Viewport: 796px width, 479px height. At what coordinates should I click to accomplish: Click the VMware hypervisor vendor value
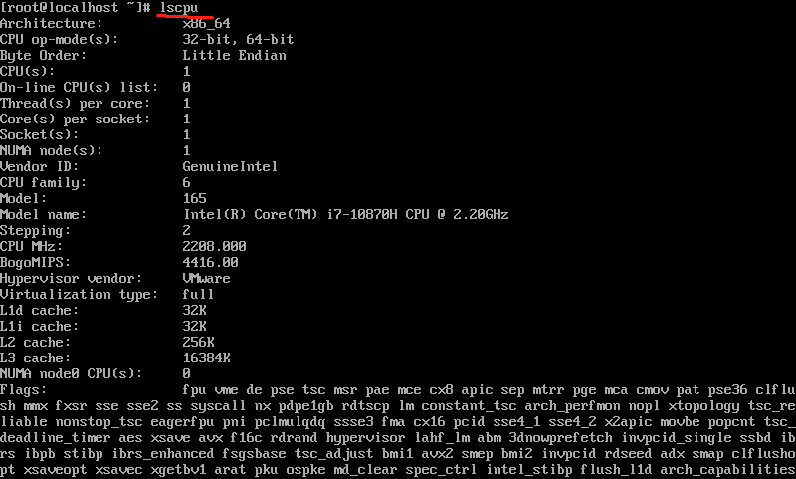(x=206, y=279)
